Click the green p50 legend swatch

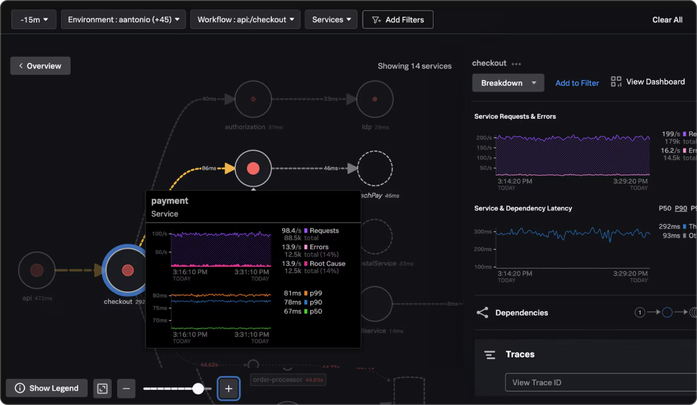pyautogui.click(x=306, y=311)
